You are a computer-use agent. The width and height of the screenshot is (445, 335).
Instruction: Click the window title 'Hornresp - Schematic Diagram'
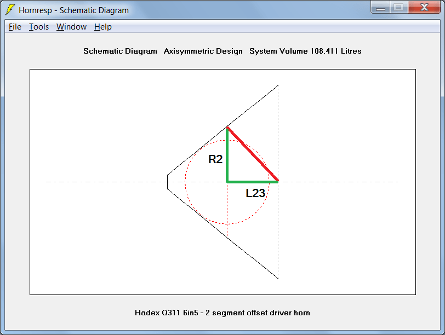pos(74,10)
